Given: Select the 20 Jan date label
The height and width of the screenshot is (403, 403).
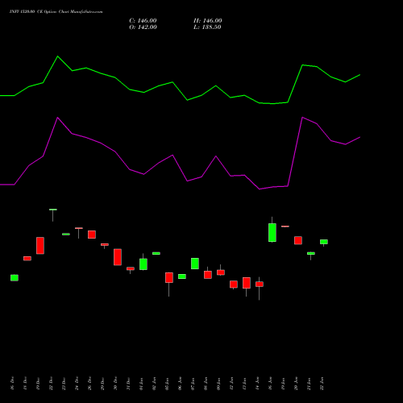Looking at the screenshot, I should [x=296, y=384].
